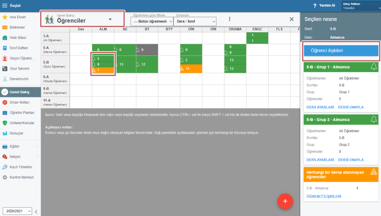Viewport: 381px width, 216px height.
Task: Click the Genel Bakış checkmark icon
Action: (5, 92)
